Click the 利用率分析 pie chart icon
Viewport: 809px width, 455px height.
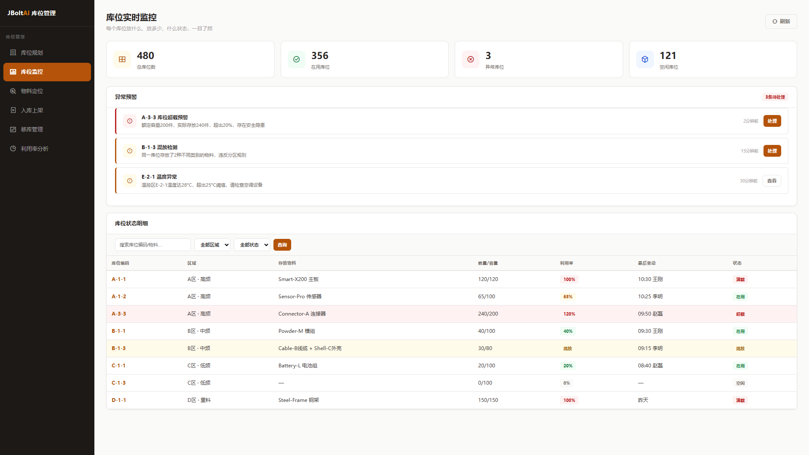click(x=13, y=149)
